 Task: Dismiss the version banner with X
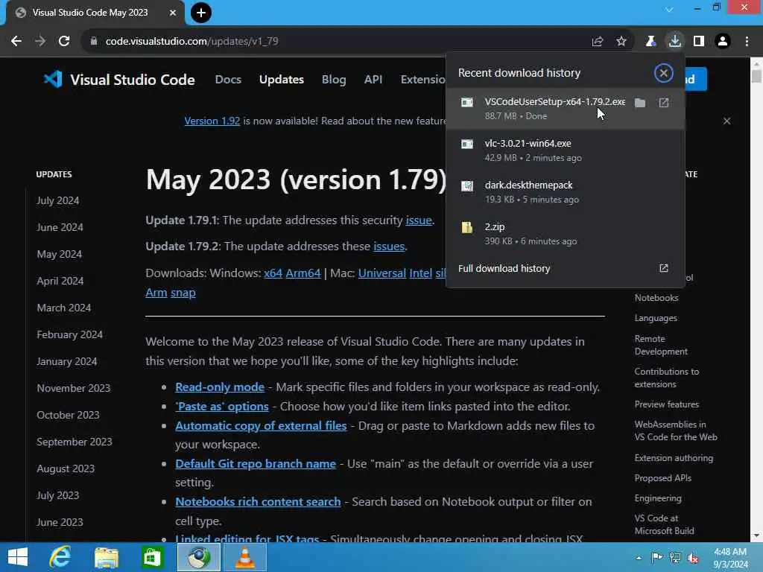coord(726,121)
